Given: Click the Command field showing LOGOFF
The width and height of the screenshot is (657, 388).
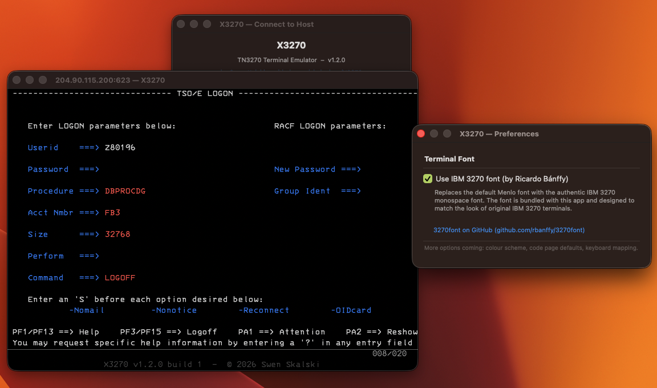Looking at the screenshot, I should (120, 278).
